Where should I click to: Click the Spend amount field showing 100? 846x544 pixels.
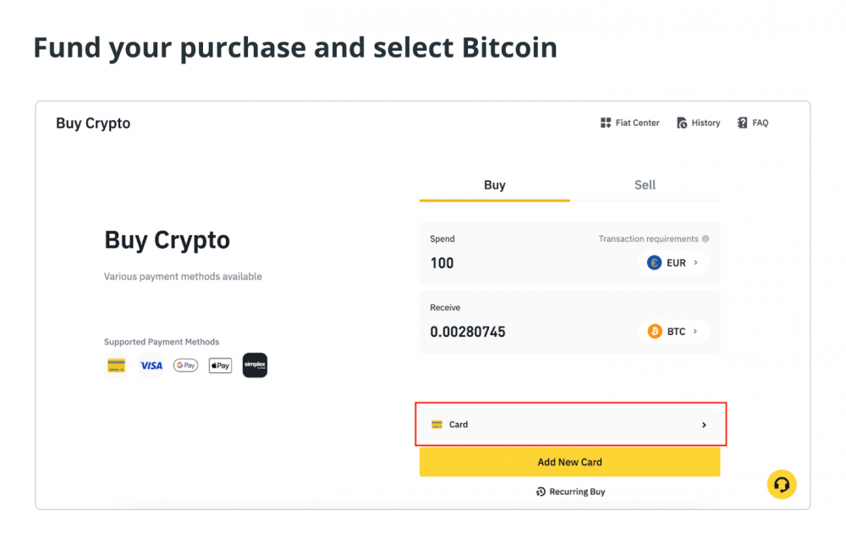(529, 263)
